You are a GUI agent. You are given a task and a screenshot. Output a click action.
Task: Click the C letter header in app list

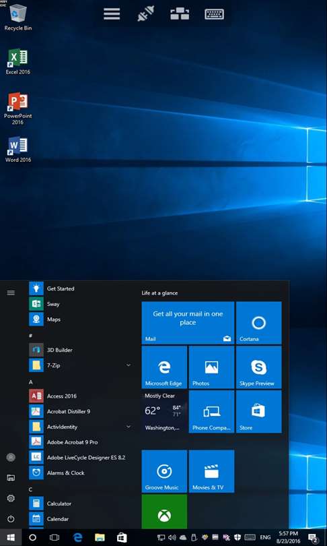click(x=30, y=489)
